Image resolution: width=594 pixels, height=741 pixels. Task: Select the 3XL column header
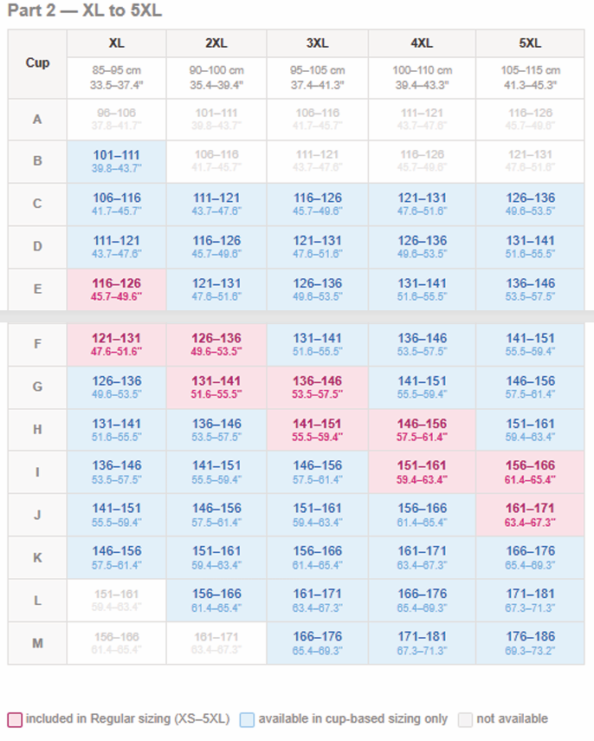[x=317, y=43]
